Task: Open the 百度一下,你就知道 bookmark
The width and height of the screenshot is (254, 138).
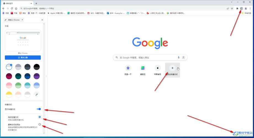Action: [36, 13]
